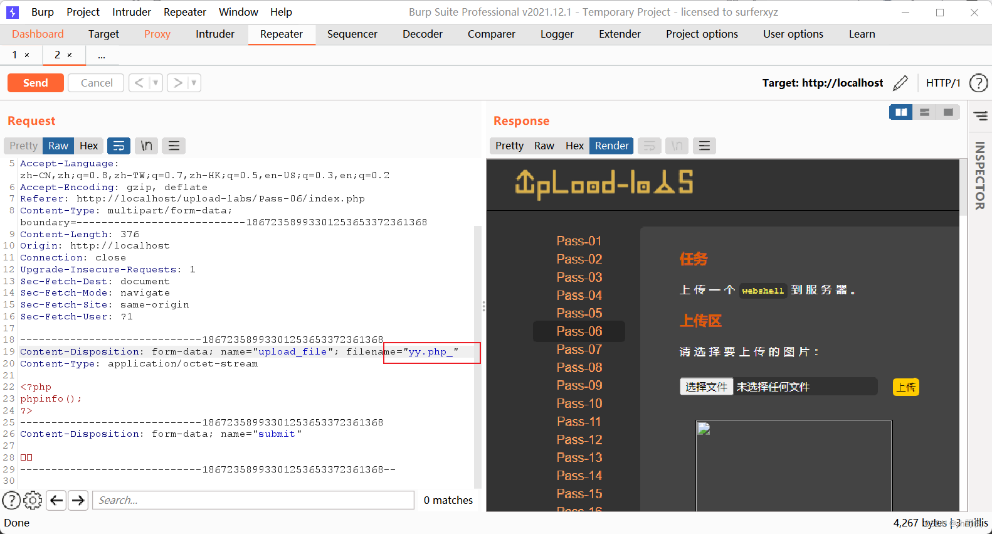Screen dimensions: 992x534
Task: Add new Repeater tab via ellipsis
Action: coord(102,55)
